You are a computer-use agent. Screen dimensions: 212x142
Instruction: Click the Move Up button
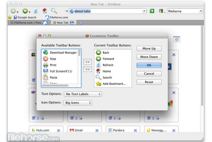pos(149,48)
